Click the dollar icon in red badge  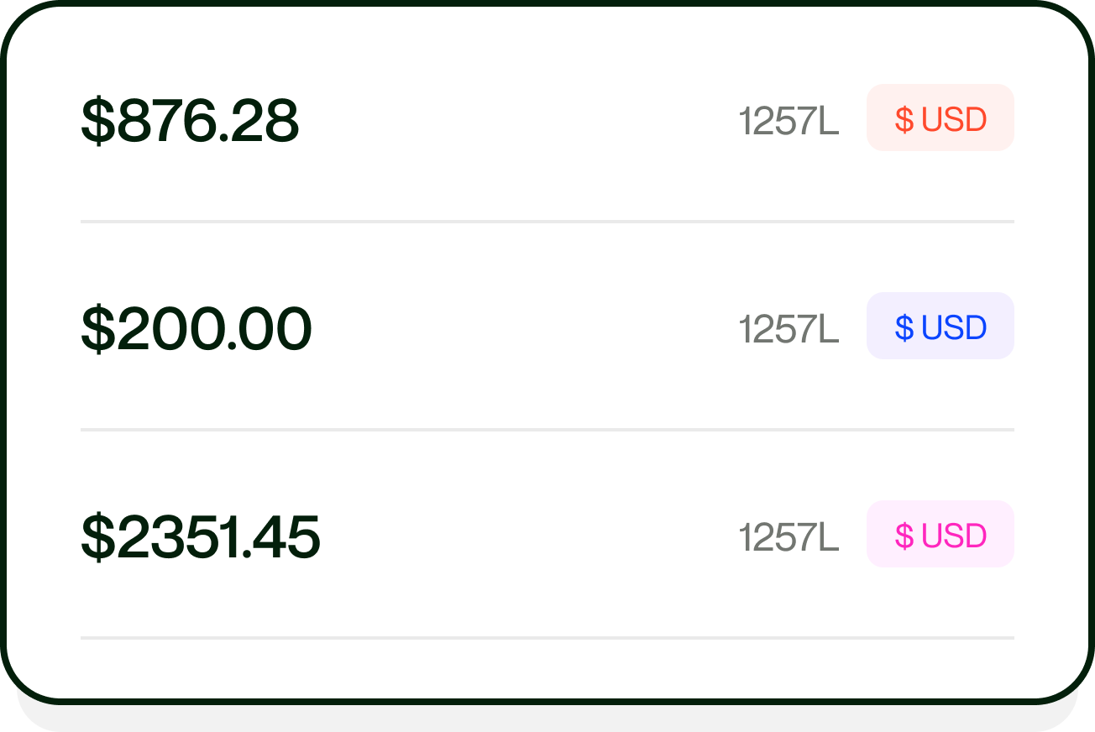click(x=904, y=119)
